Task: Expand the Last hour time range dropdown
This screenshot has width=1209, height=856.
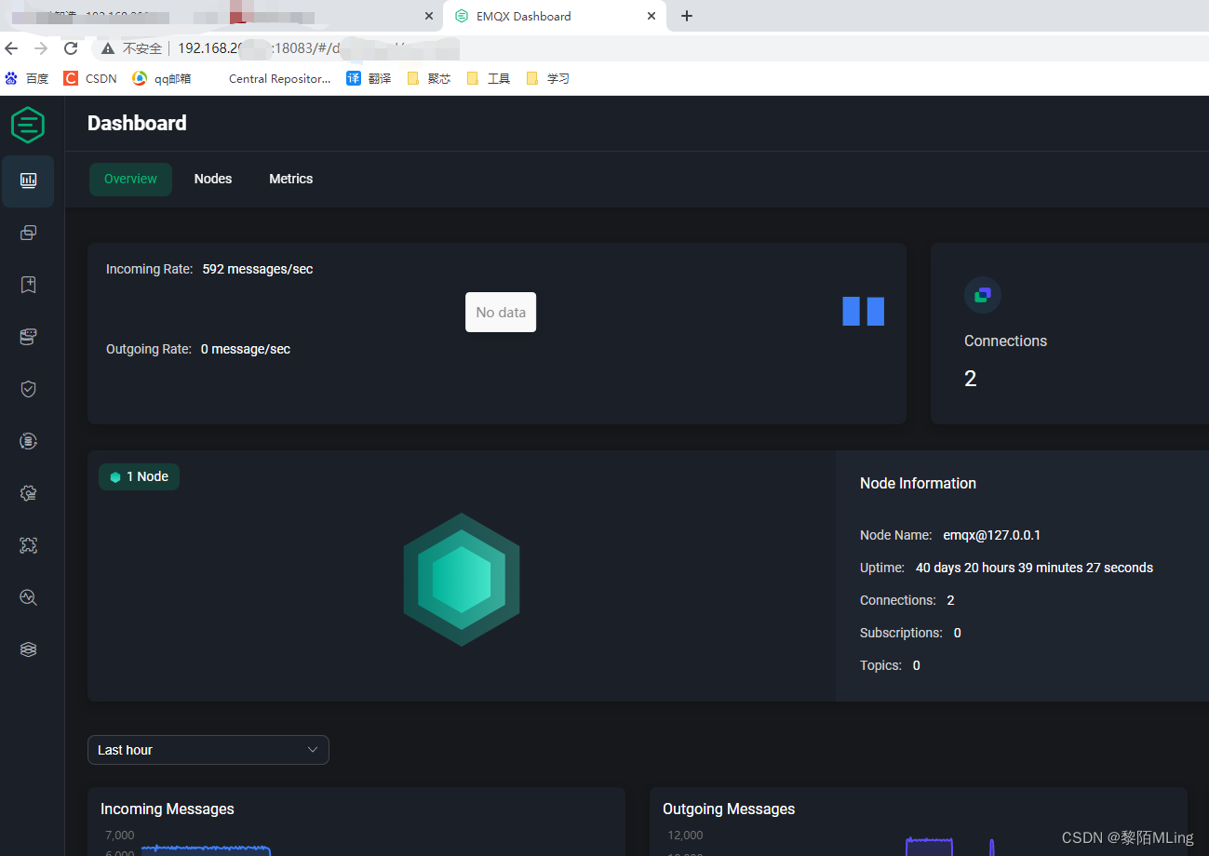Action: coord(208,750)
